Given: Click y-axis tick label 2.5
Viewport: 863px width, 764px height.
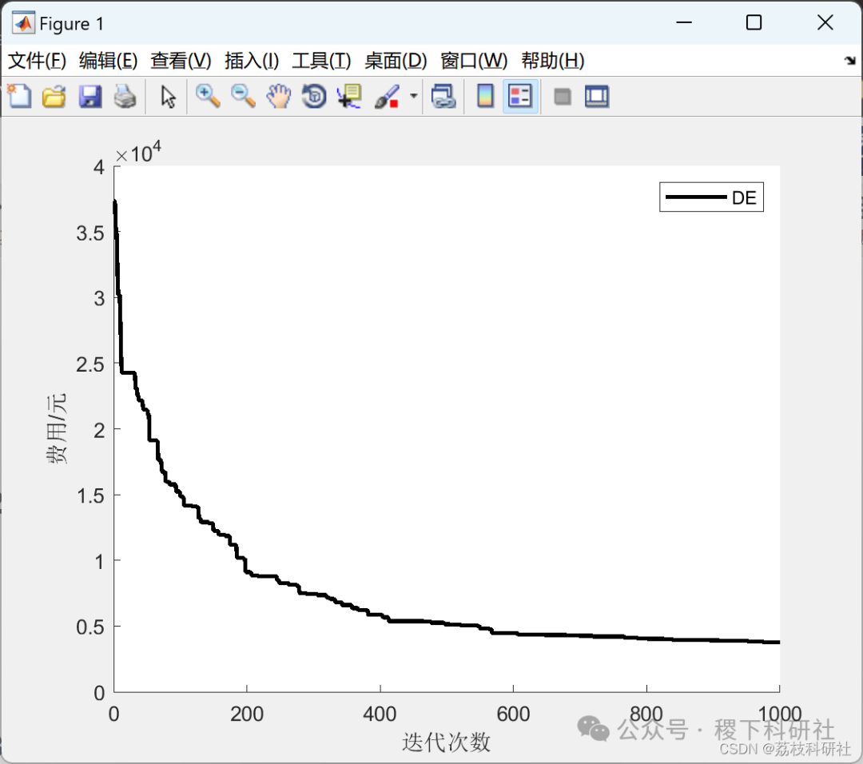Looking at the screenshot, I should [x=90, y=364].
